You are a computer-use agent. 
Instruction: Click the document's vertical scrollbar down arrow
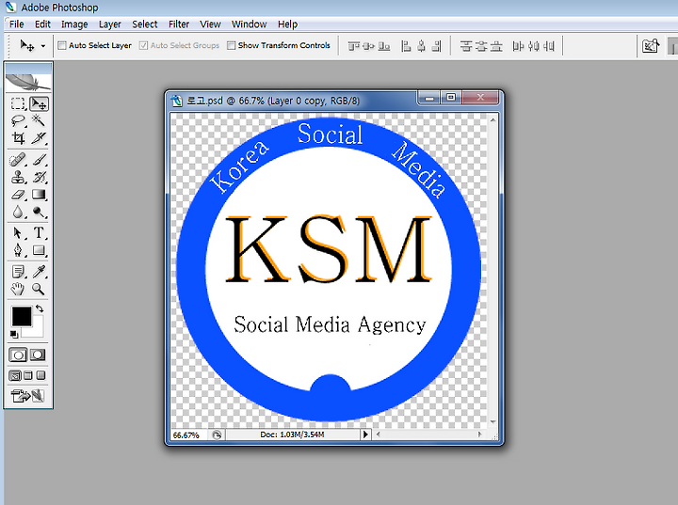(492, 421)
